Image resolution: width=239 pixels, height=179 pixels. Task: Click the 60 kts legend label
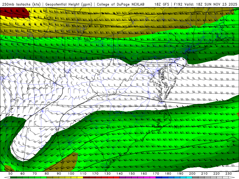(x=23, y=174)
